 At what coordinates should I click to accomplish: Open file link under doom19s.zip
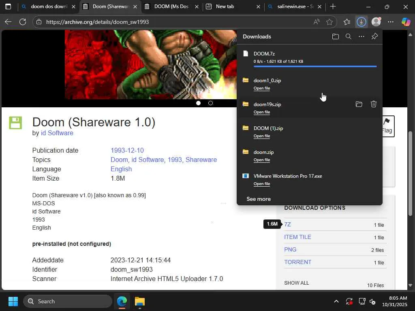point(262,112)
